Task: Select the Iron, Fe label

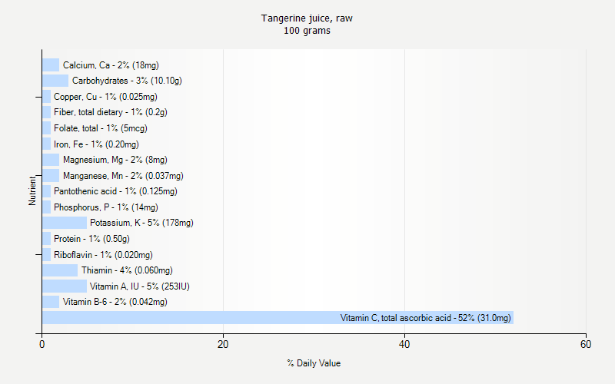Action: 96,144
